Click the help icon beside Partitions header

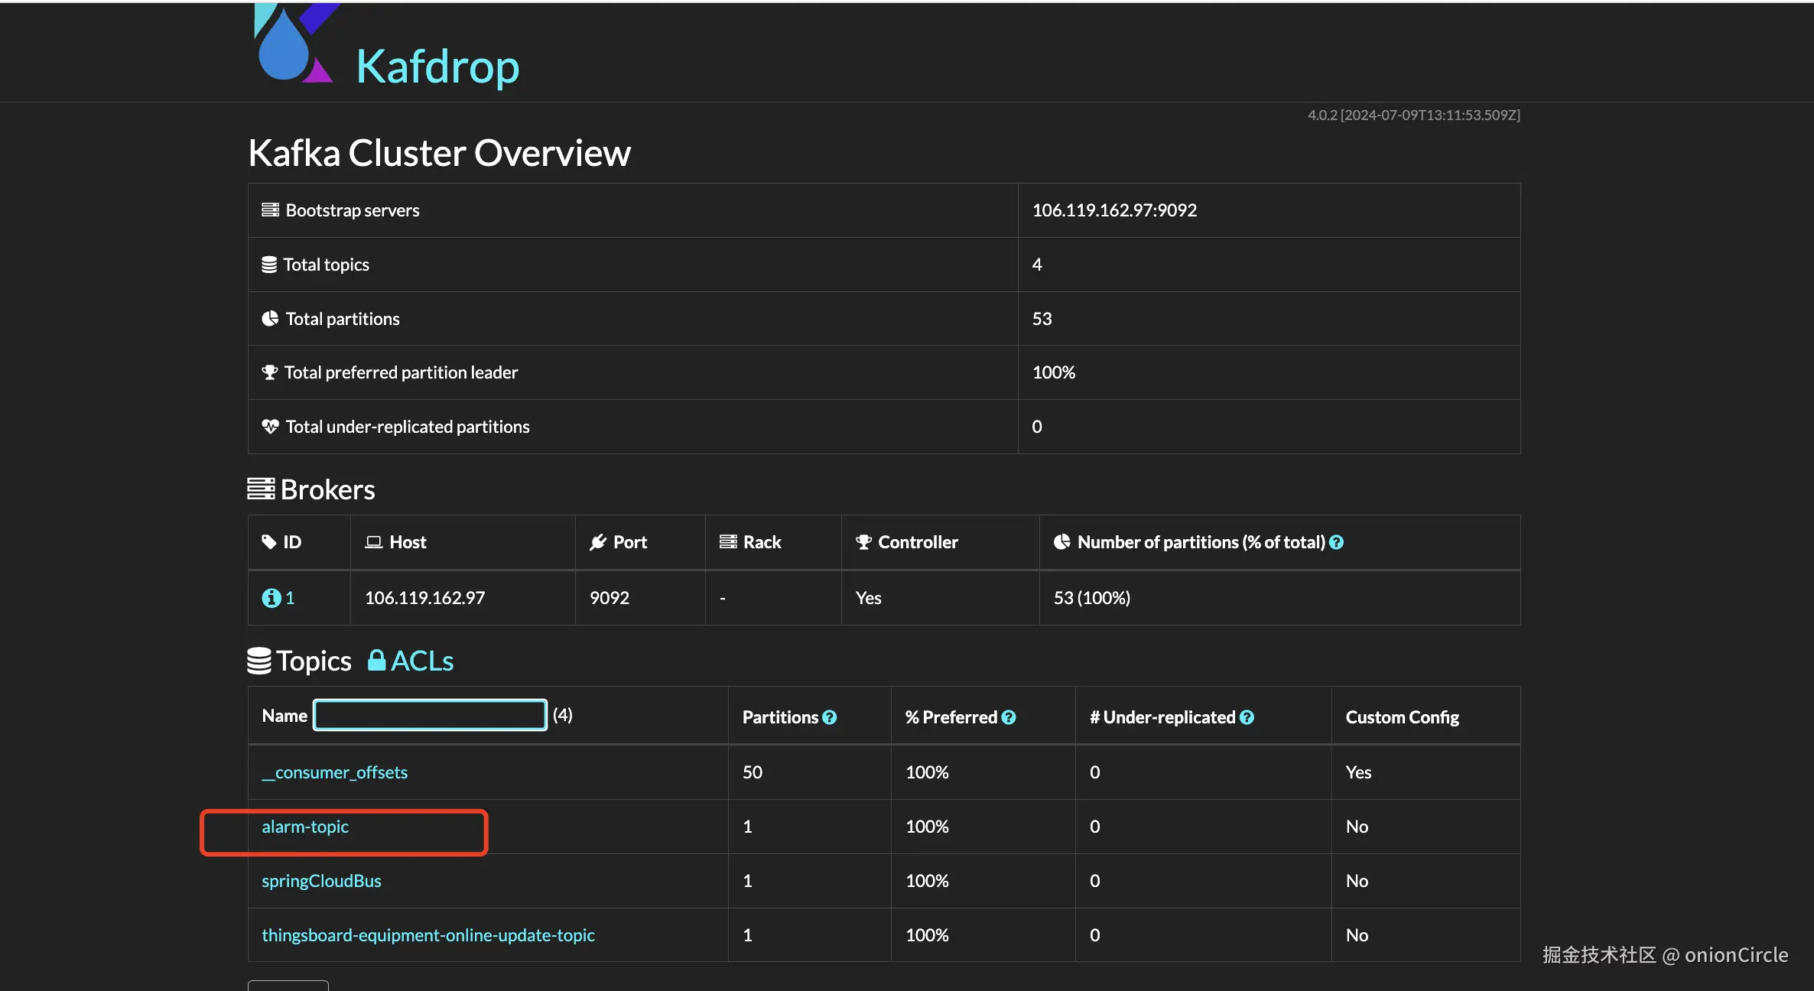(x=830, y=717)
